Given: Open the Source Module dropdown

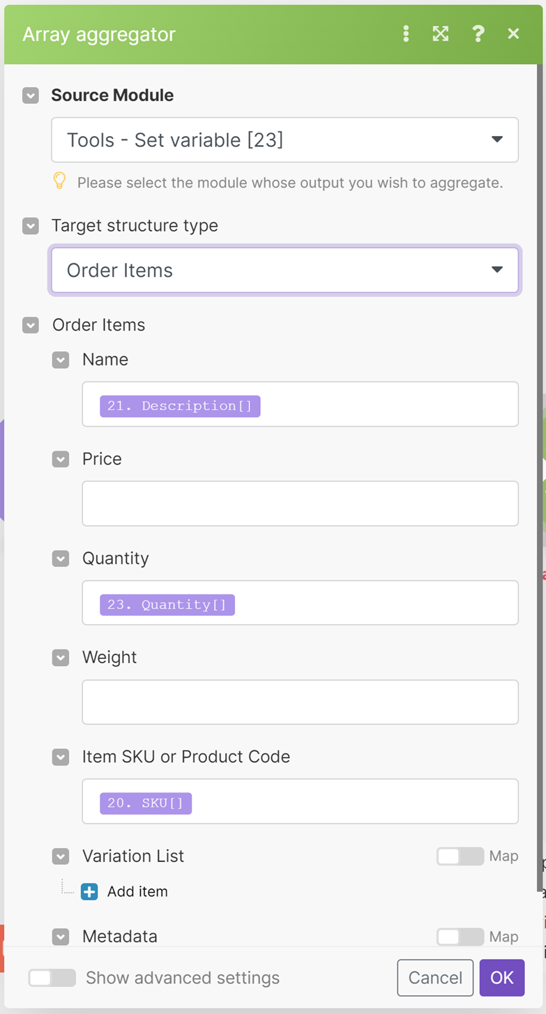Looking at the screenshot, I should [285, 140].
